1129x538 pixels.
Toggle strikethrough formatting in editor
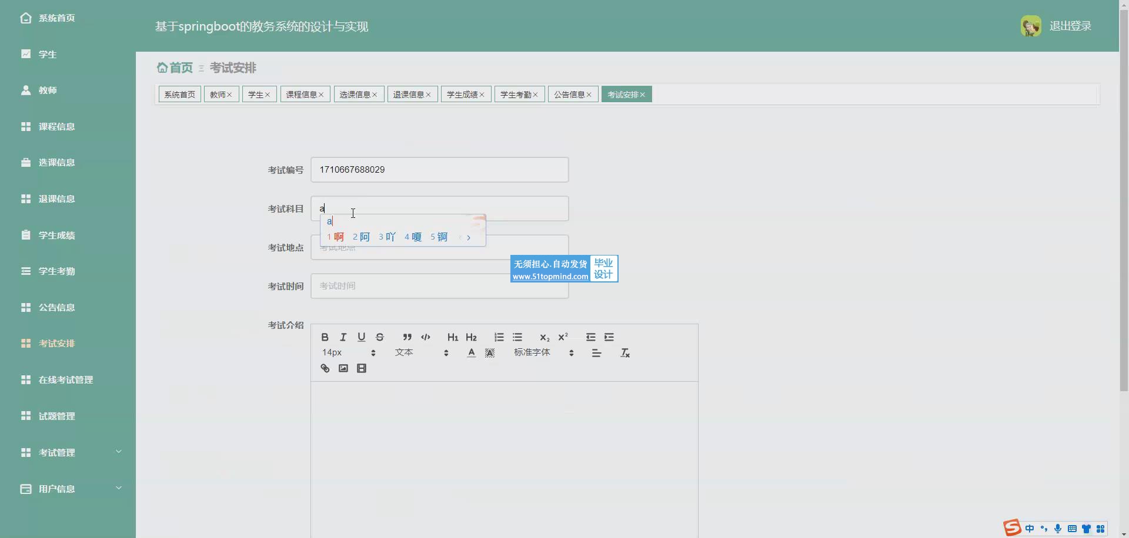380,337
